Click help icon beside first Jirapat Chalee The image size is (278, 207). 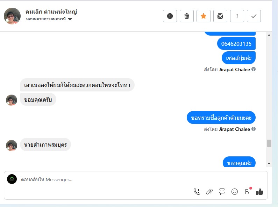click(254, 69)
